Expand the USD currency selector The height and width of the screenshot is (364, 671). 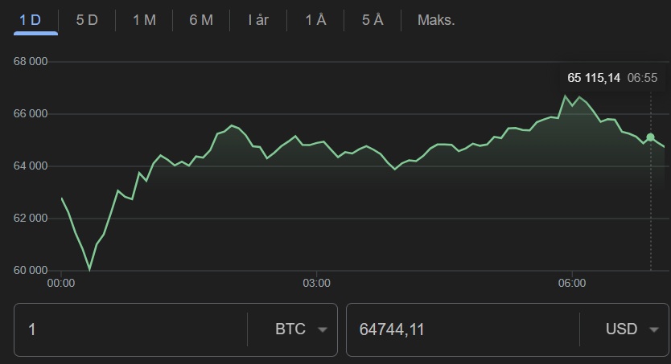point(630,329)
